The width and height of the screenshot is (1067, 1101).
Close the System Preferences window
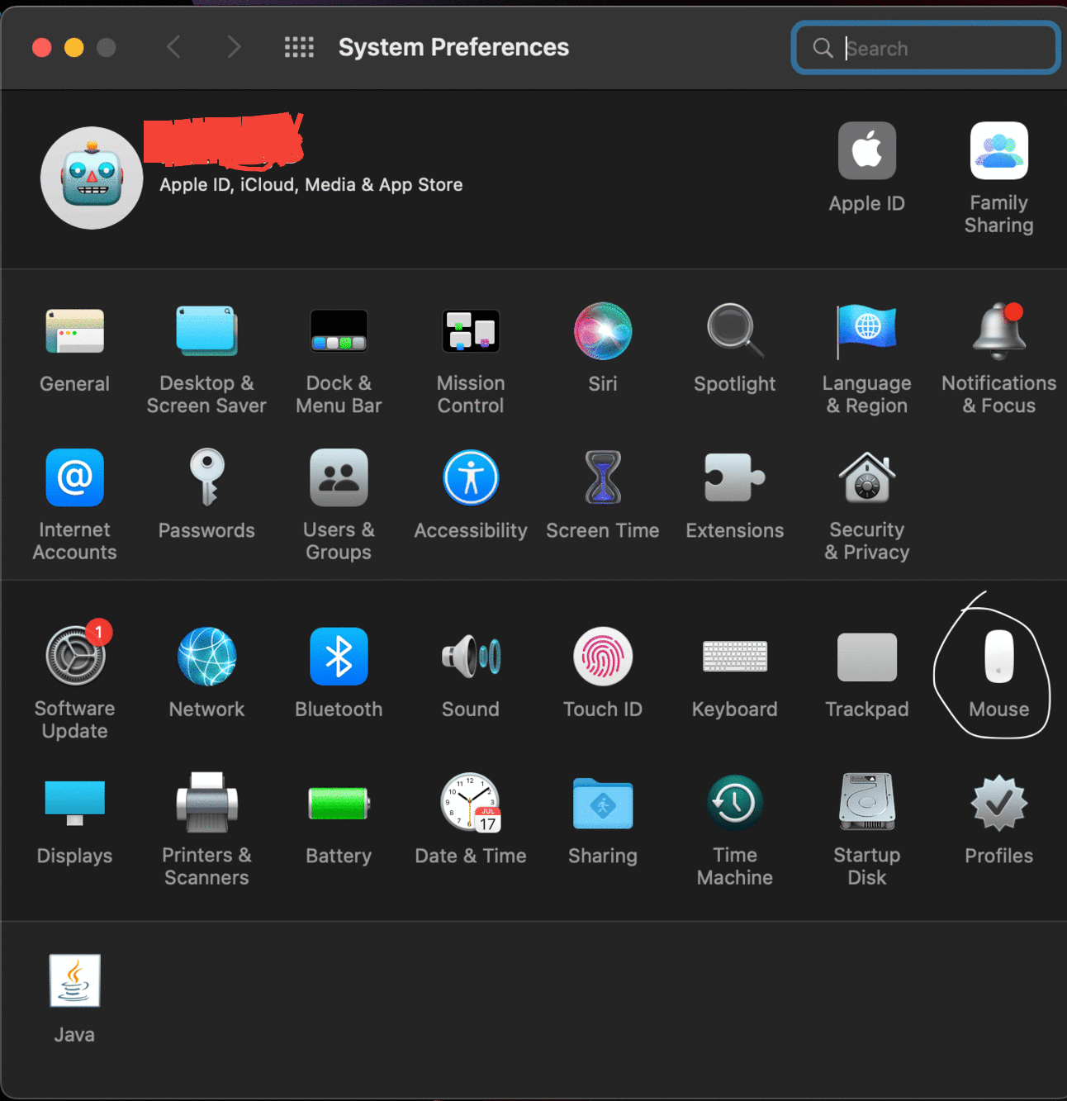tap(42, 47)
